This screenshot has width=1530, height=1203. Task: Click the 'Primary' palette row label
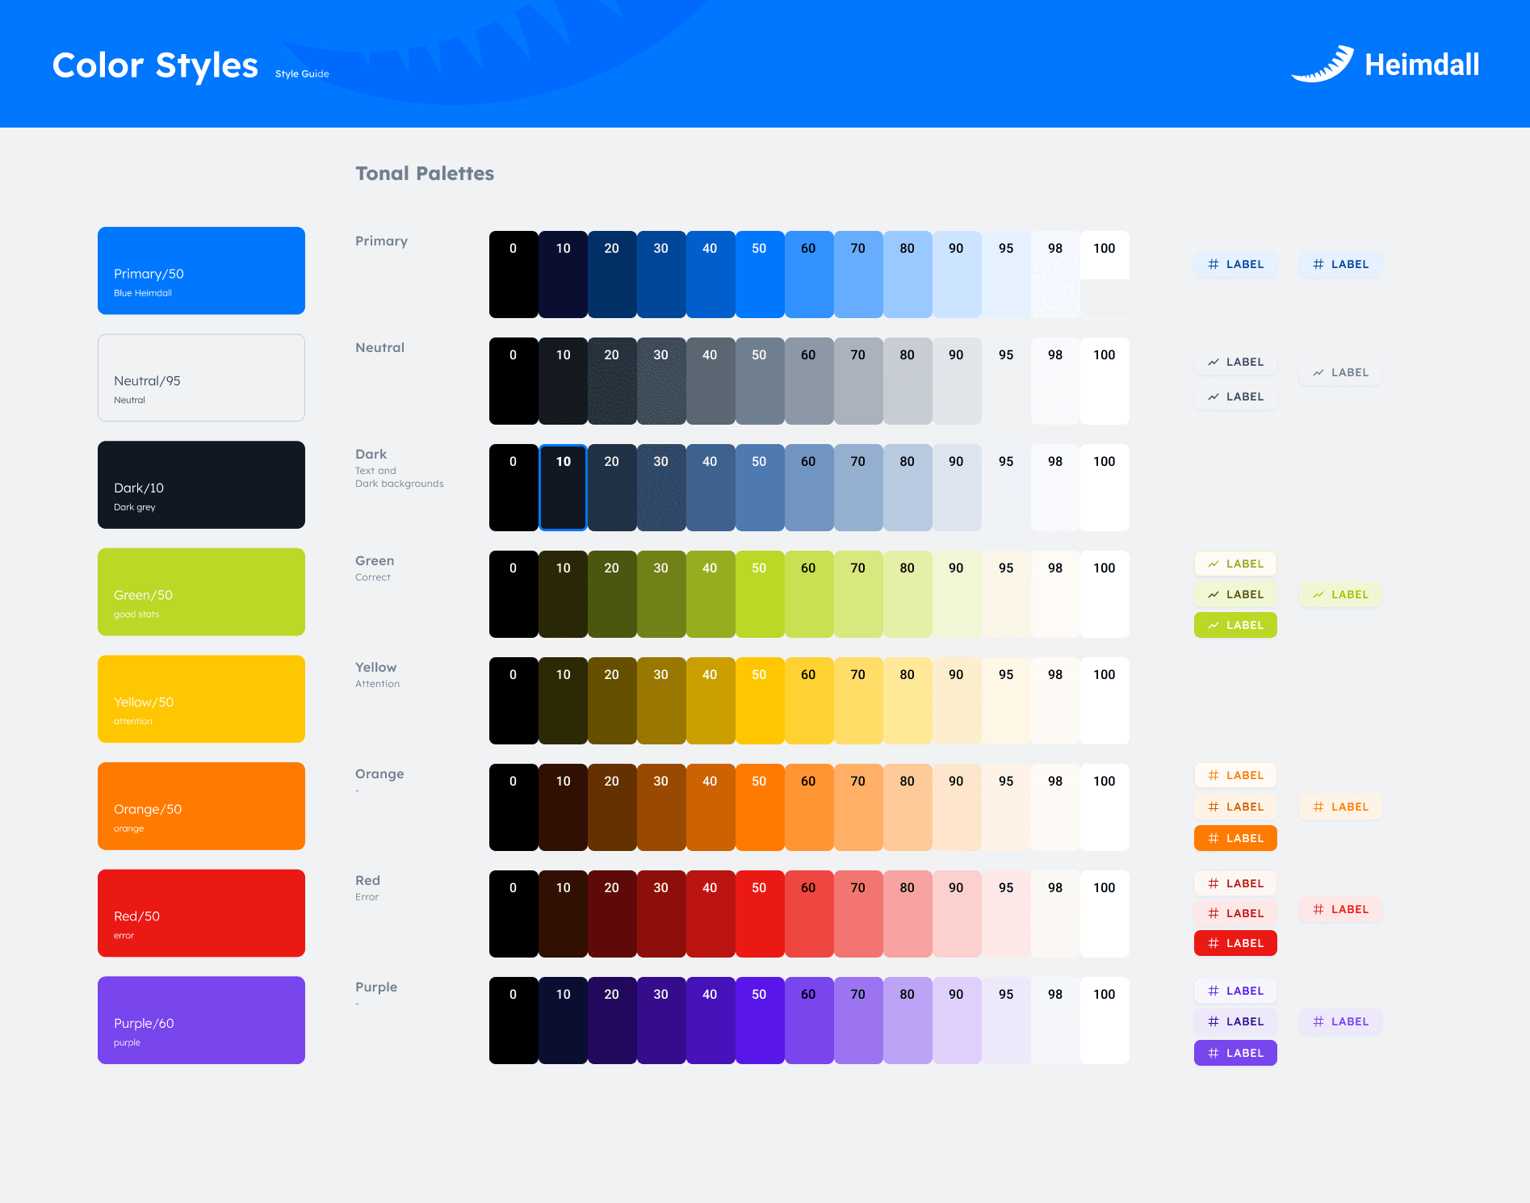381,241
